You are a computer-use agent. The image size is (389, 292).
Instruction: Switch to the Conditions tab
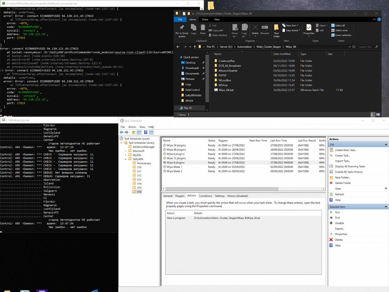[x=206, y=196]
